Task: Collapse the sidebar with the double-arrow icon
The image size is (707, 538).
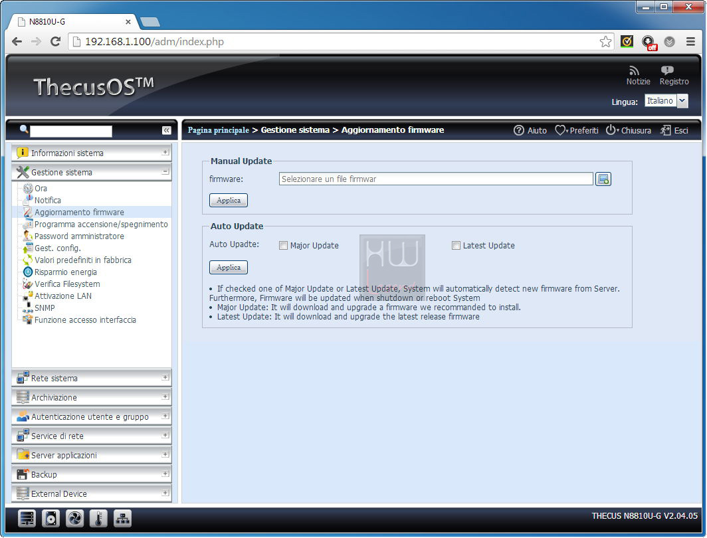Action: coord(166,130)
